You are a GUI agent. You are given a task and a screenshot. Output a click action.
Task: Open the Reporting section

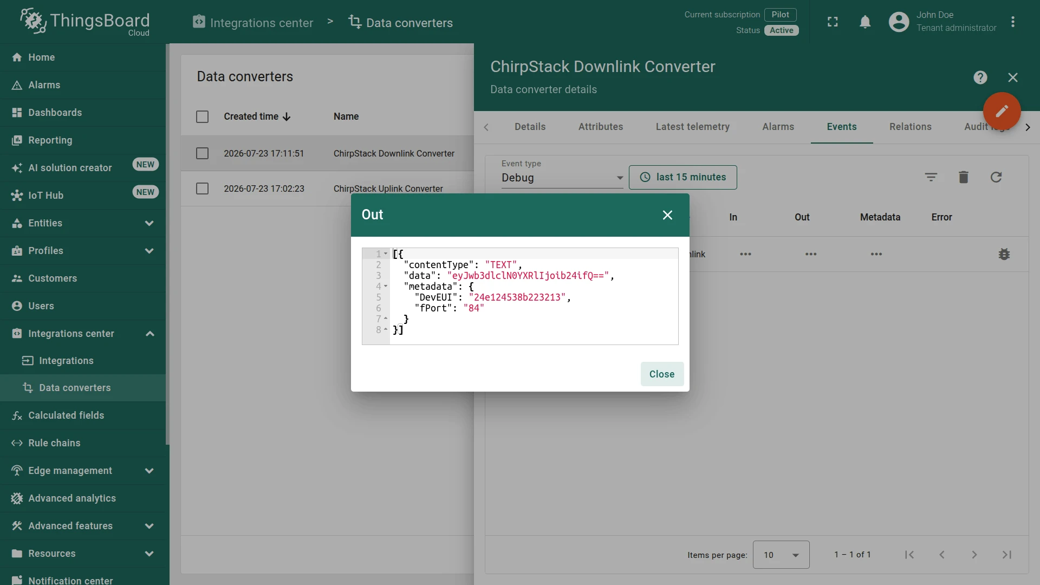[82, 140]
